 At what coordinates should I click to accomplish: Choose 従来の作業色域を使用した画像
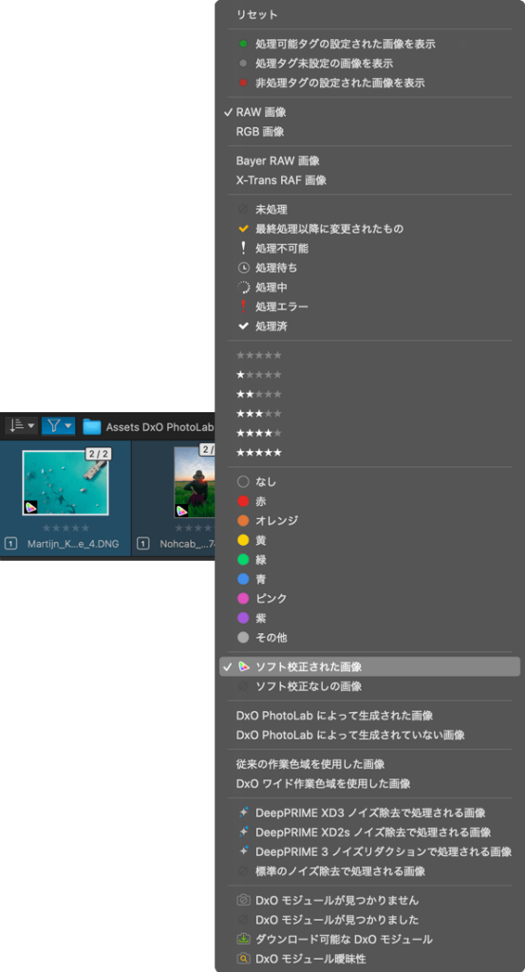pos(369,764)
